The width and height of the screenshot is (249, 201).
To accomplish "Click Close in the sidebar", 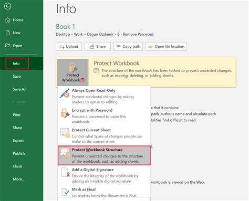I will 22,166.
